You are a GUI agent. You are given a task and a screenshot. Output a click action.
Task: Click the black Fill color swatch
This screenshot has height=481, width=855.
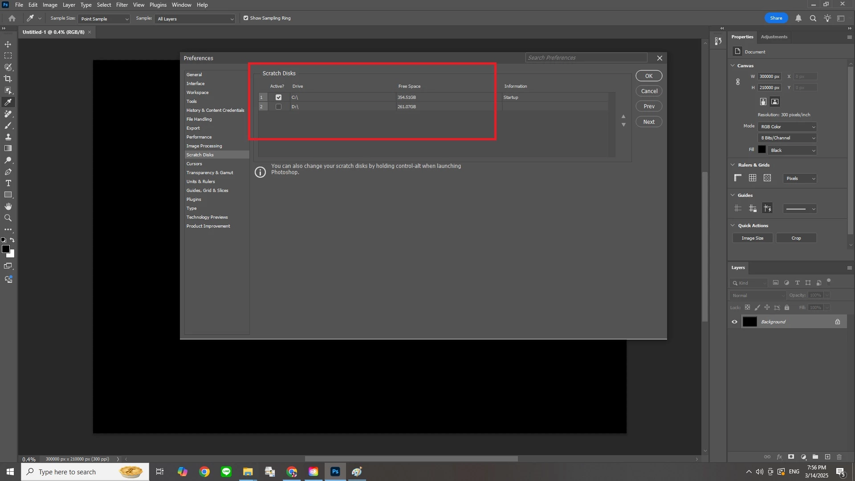(x=762, y=150)
